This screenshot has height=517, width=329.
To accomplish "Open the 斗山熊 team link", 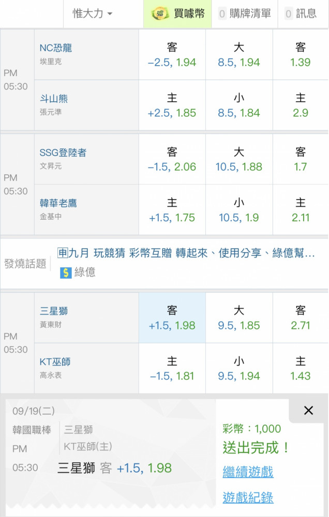I will pos(54,99).
